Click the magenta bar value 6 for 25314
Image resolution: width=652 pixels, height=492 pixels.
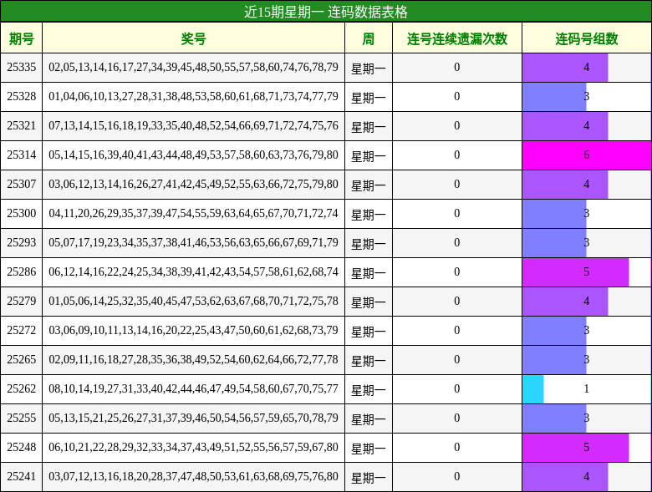[x=587, y=155]
